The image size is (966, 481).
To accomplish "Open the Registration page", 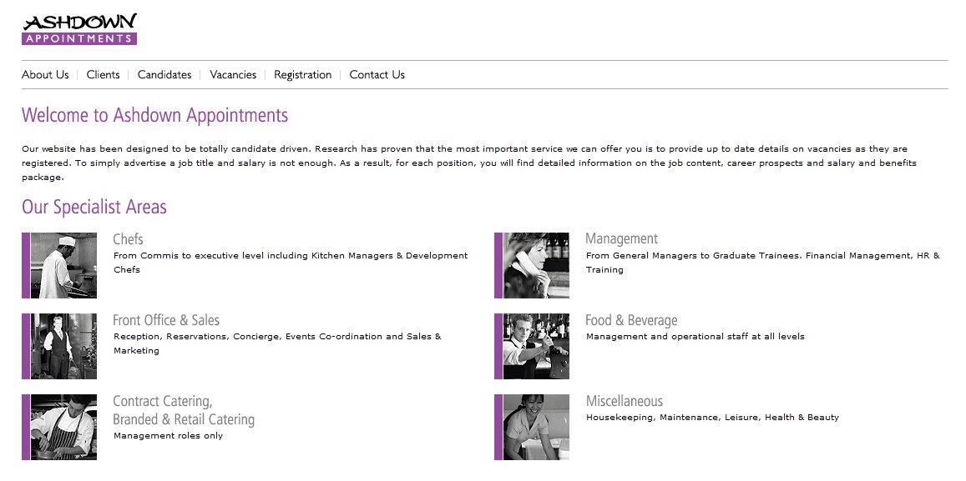I will click(x=302, y=75).
